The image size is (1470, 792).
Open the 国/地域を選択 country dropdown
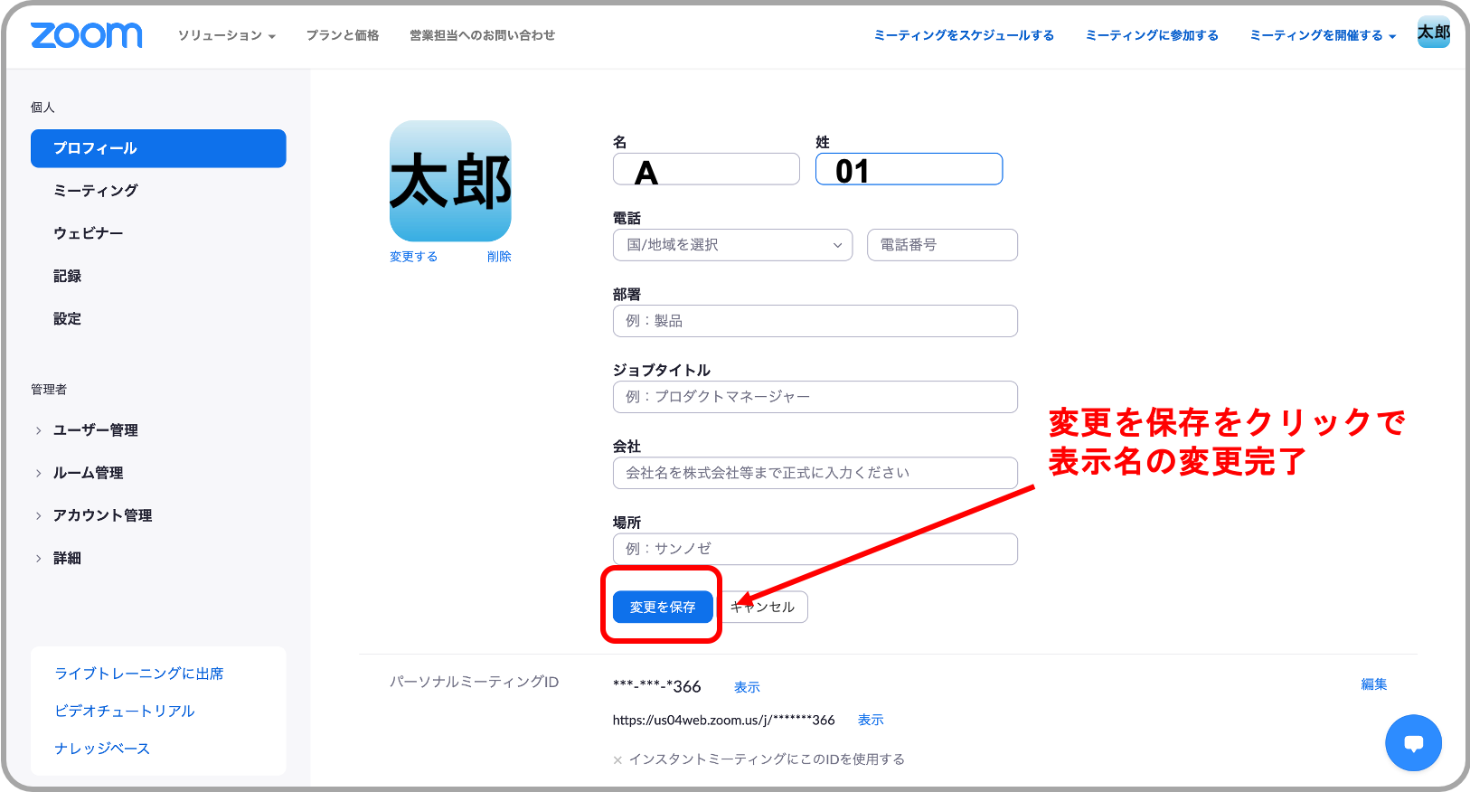coord(732,245)
